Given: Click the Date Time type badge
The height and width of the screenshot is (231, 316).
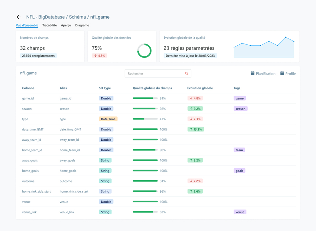Looking at the screenshot, I should coord(108,119).
